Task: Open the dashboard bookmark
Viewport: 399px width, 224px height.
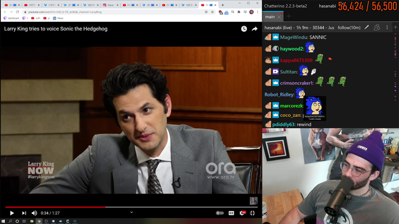Action: click(11, 18)
